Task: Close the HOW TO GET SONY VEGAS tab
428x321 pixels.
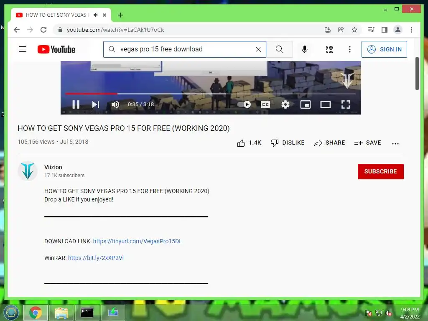Action: [104, 15]
